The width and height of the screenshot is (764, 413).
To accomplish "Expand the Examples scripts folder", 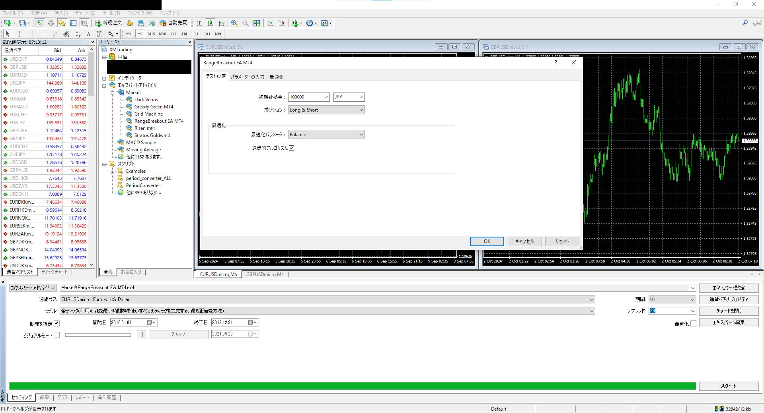I will click(113, 171).
